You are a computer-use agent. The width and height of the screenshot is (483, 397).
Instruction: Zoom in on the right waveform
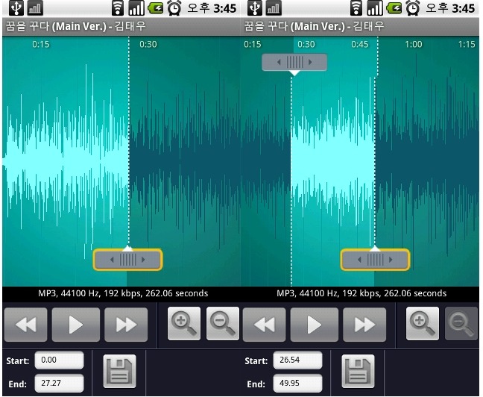(423, 324)
